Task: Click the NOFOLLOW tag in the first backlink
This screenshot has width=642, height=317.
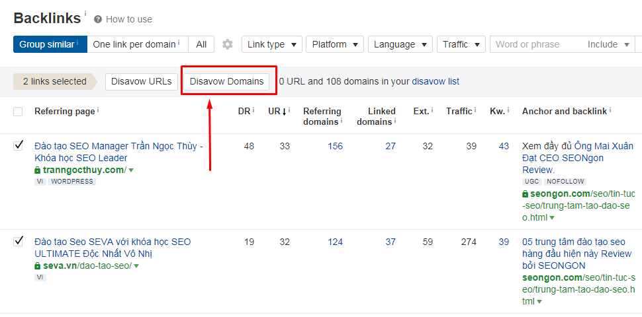Action: click(565, 182)
